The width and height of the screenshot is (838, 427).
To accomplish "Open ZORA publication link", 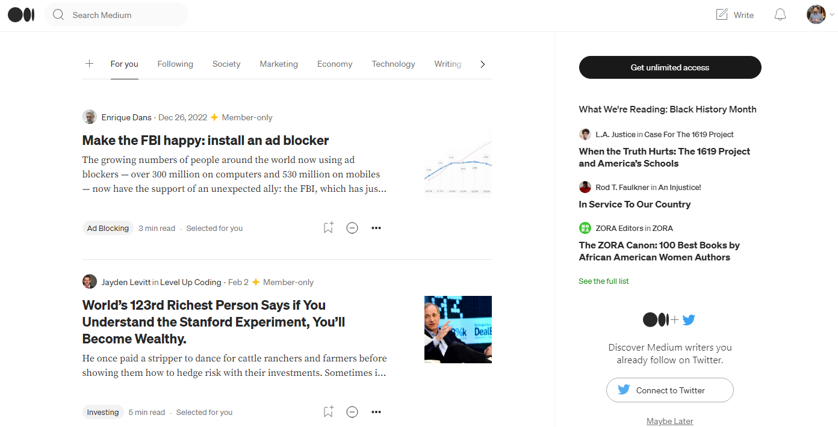I will [663, 228].
